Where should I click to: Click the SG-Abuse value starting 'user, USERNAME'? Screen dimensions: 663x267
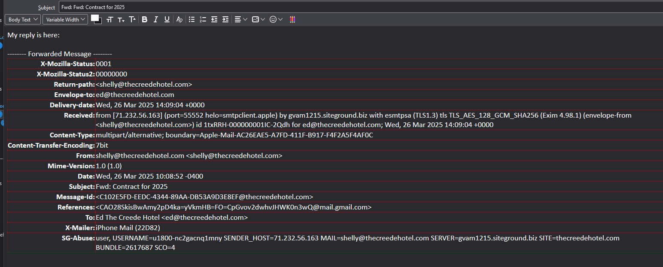(x=358, y=243)
